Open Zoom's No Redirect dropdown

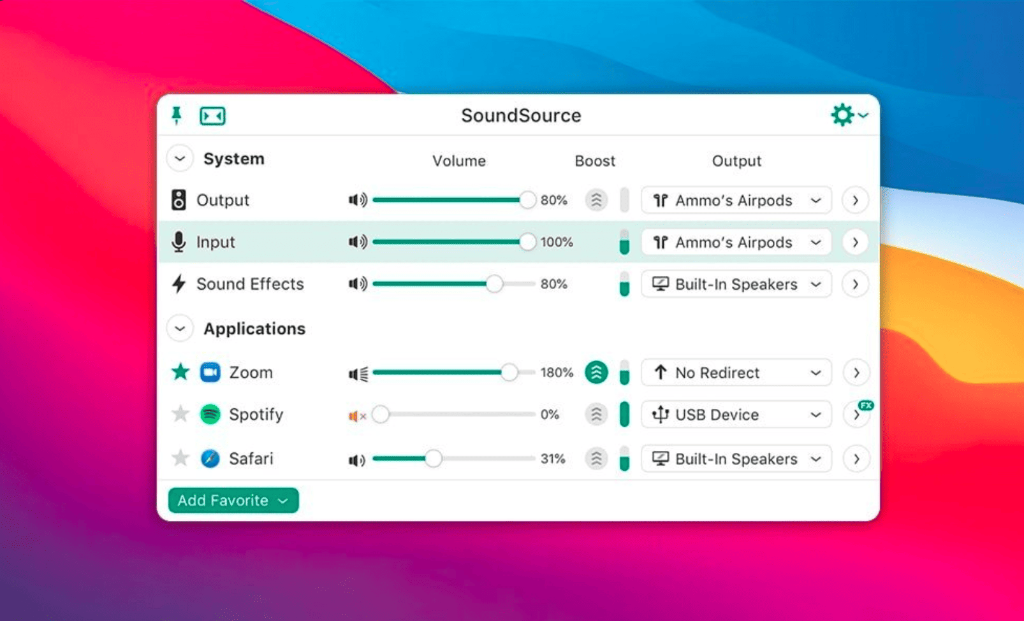(x=736, y=373)
